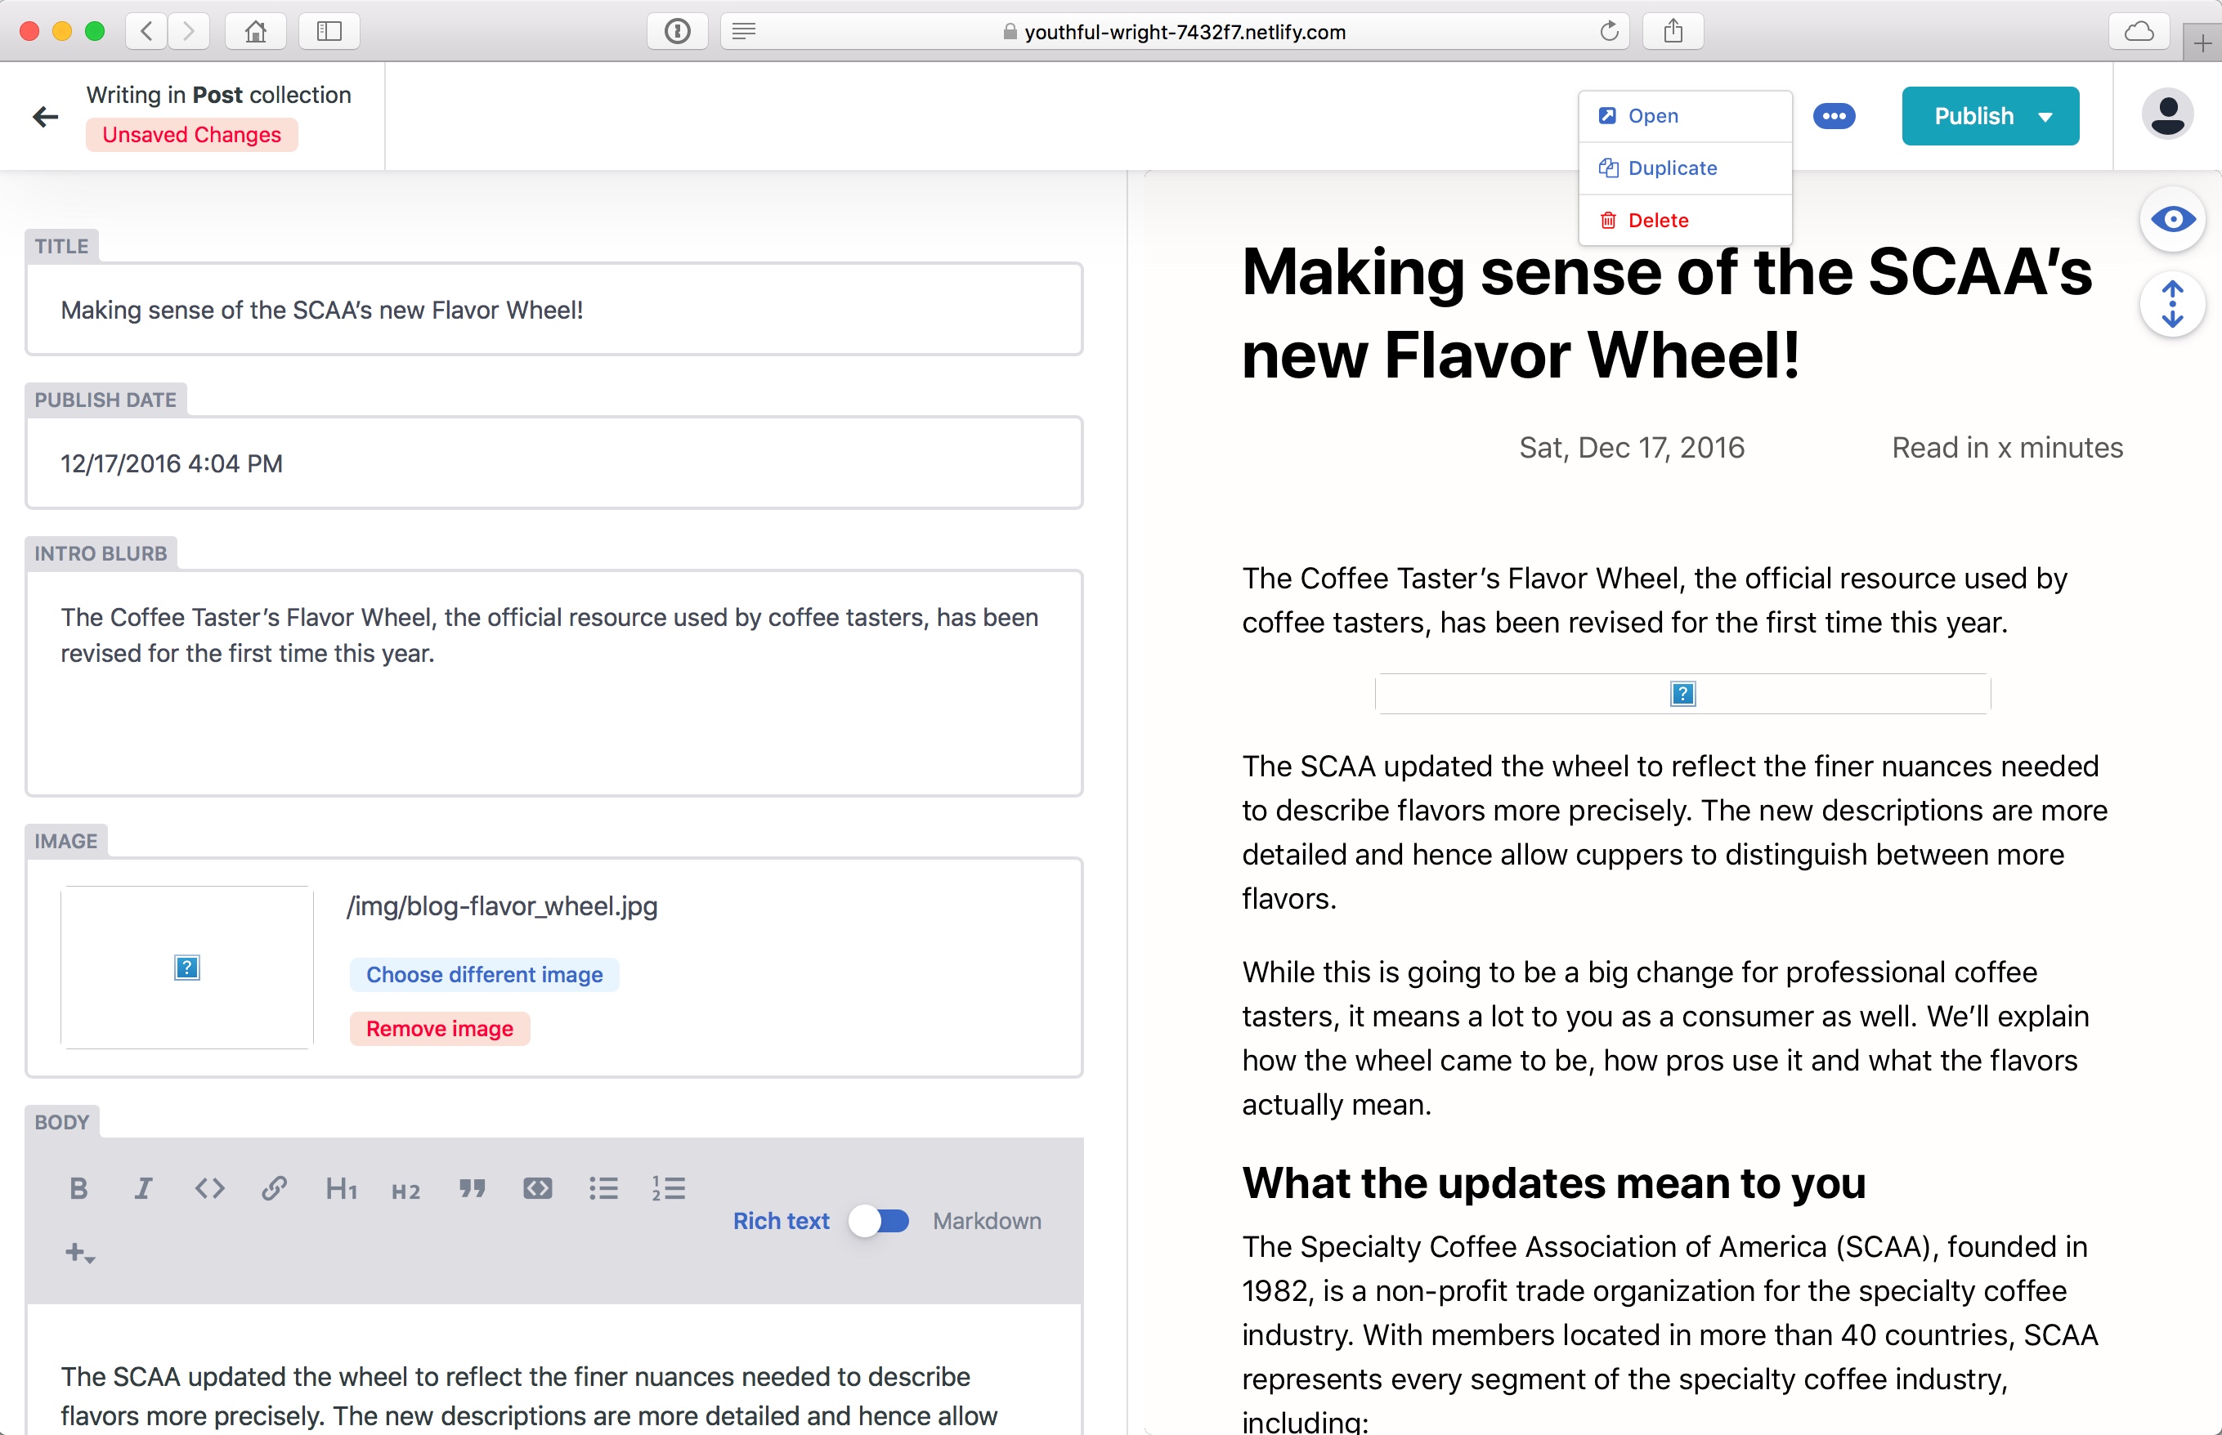Screen dimensions: 2222x1435
Task: Toggle bold formatting in the body editor
Action: click(x=78, y=1188)
